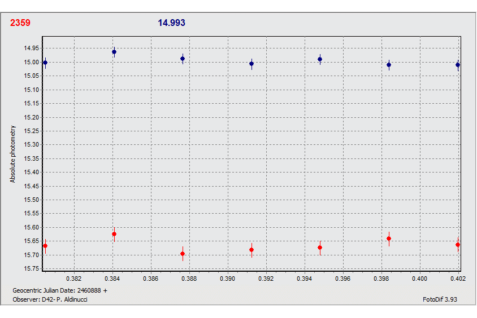Click the 15.70 y-axis tick label
This screenshot has width=477, height=318.
click(31, 255)
